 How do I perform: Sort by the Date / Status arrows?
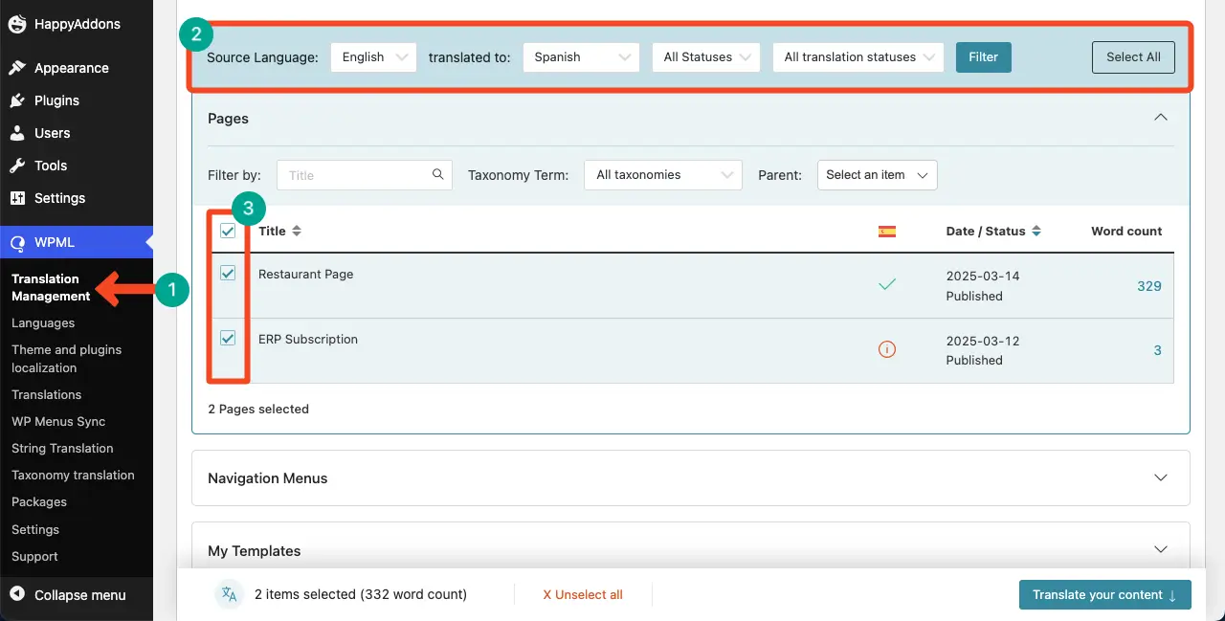click(x=1036, y=231)
